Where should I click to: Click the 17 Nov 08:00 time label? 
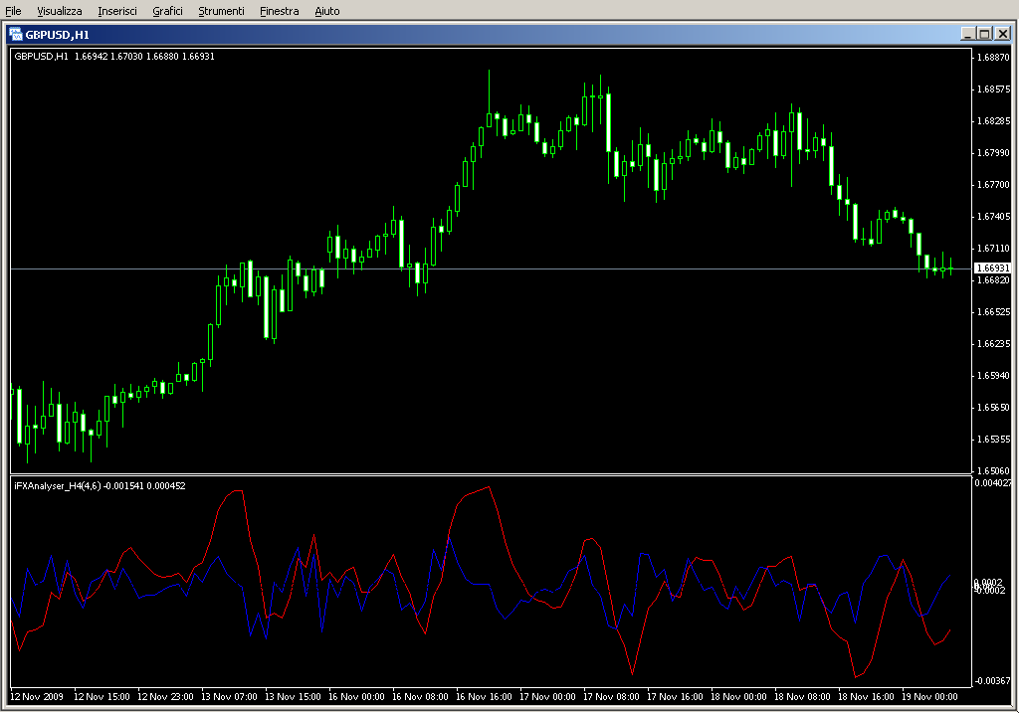[x=611, y=697]
